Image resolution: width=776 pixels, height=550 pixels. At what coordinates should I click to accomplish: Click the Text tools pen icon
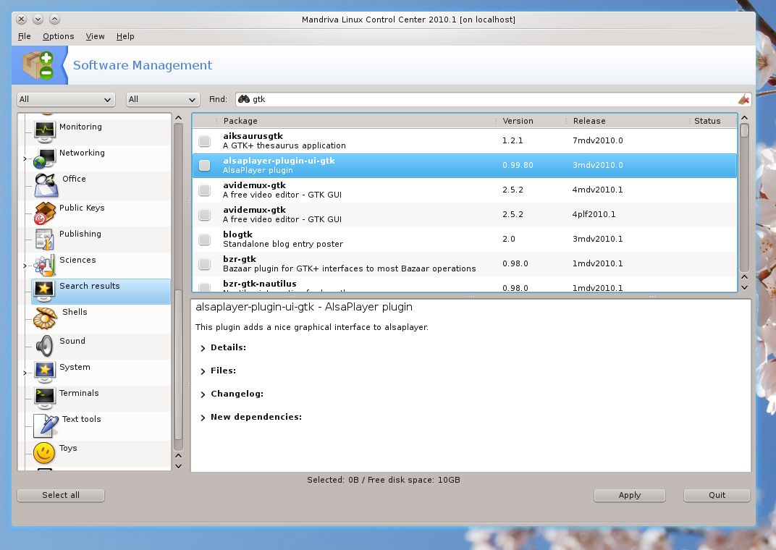coord(46,426)
